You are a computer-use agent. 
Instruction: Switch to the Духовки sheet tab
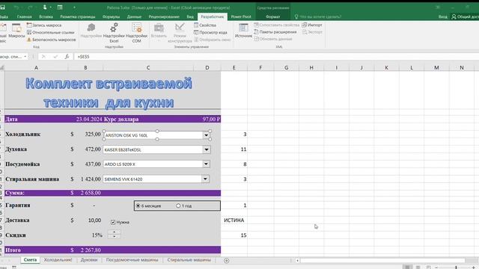(89, 260)
